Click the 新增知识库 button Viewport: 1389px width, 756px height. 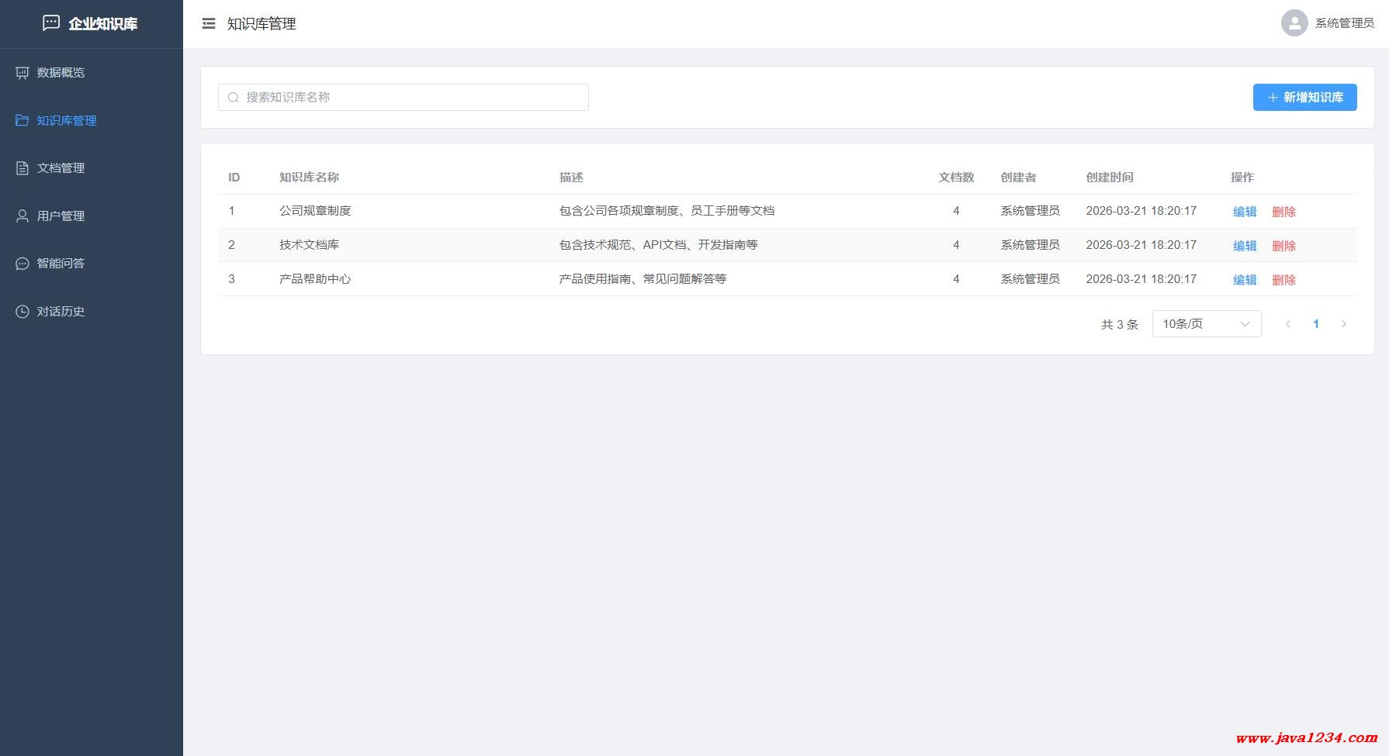point(1304,98)
